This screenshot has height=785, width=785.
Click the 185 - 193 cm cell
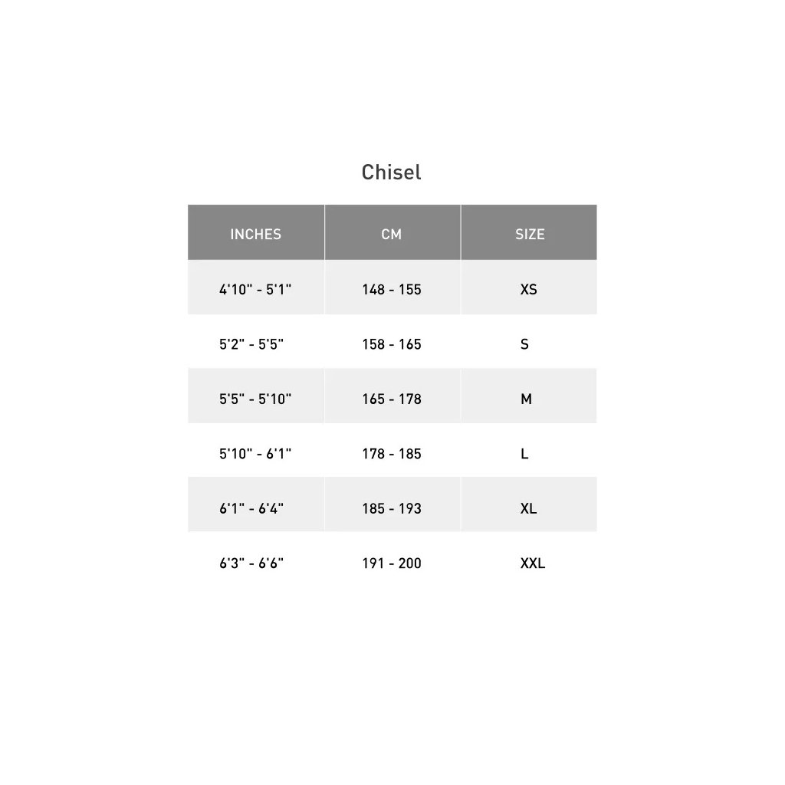click(x=392, y=508)
